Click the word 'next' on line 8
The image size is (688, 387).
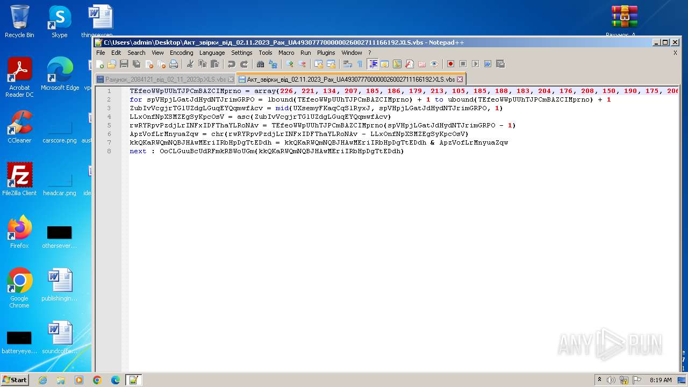pyautogui.click(x=138, y=151)
